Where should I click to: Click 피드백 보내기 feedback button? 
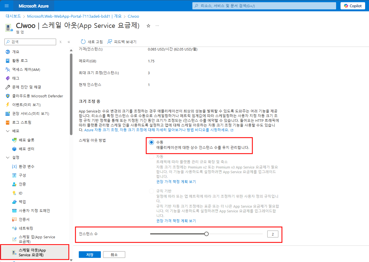tap(122, 42)
